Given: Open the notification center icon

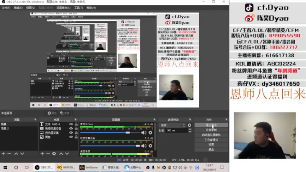Looking at the screenshot, I should coord(222,167).
